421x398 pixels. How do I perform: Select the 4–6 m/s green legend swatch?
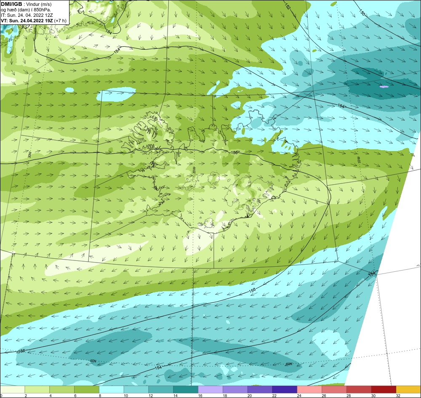click(x=62, y=389)
